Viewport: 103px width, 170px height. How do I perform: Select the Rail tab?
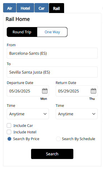[57, 8]
